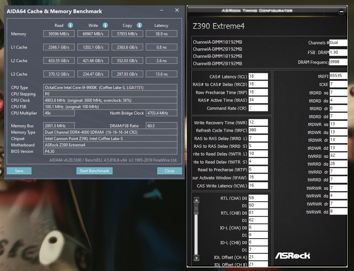The image size is (354, 271).
Task: Click the Read info icon
Action: point(70,25)
